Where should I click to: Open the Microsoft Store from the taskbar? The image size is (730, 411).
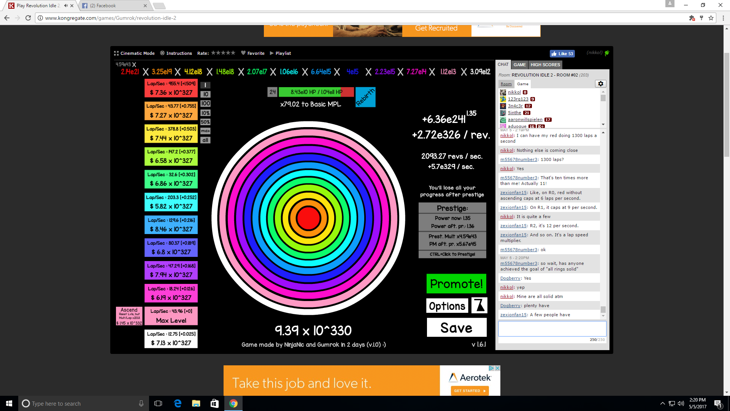(x=214, y=403)
